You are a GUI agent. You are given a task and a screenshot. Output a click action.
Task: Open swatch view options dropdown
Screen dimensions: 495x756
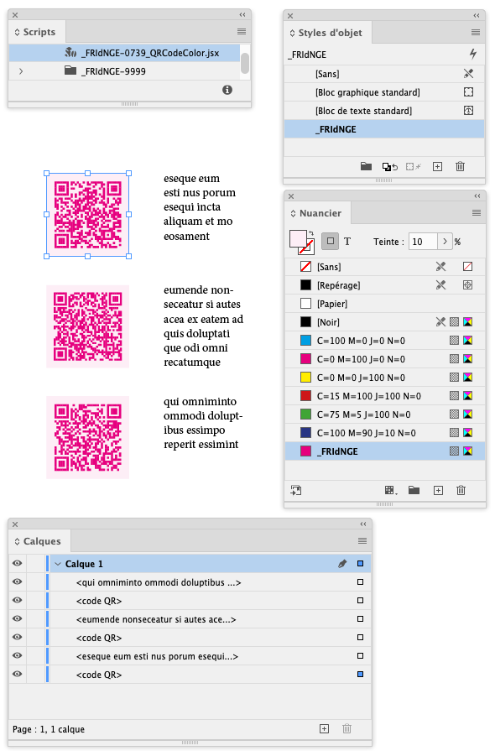[391, 490]
